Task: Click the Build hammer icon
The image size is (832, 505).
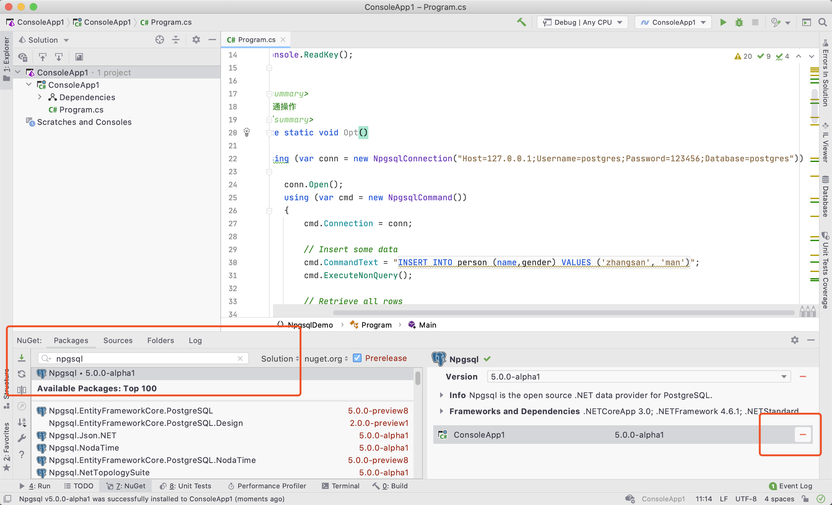Action: [521, 22]
